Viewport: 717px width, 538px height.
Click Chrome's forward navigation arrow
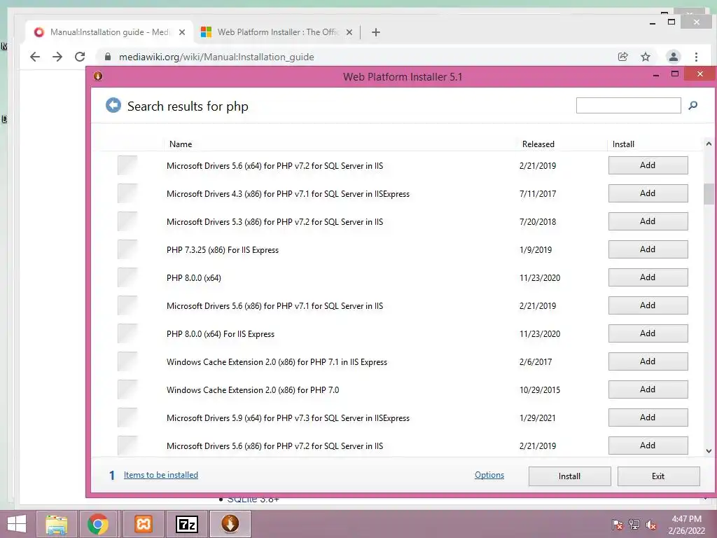click(57, 57)
